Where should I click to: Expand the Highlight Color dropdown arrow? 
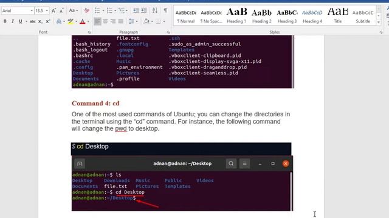pos(76,22)
